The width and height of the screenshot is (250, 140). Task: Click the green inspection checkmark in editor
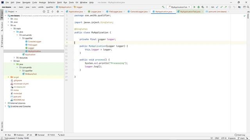tap(245, 16)
